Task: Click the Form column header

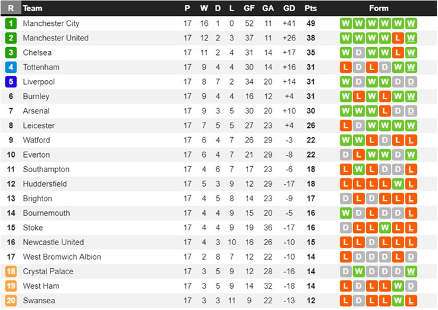Action: pos(378,9)
